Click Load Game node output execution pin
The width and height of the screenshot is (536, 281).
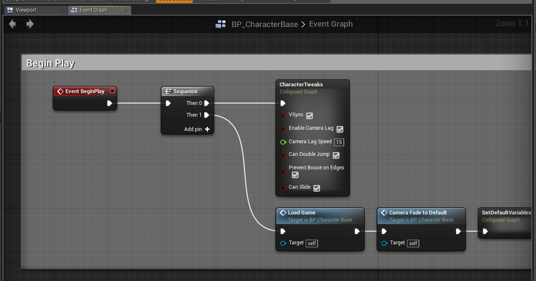coord(357,231)
